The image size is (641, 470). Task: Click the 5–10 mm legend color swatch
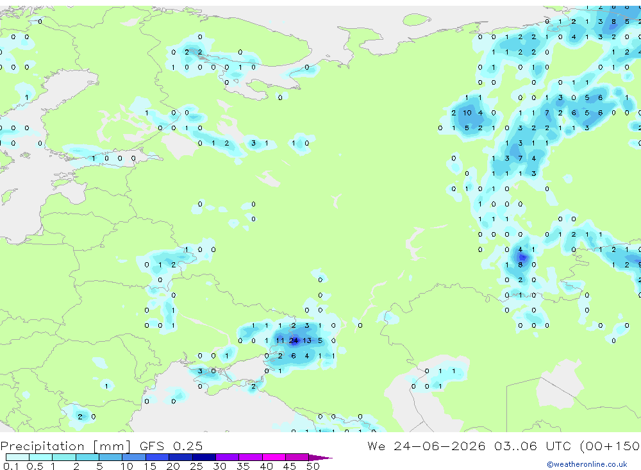click(110, 457)
